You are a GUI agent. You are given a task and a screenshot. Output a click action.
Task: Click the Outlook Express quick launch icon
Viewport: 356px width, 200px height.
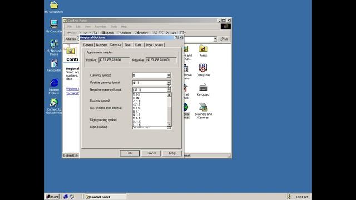click(72, 197)
